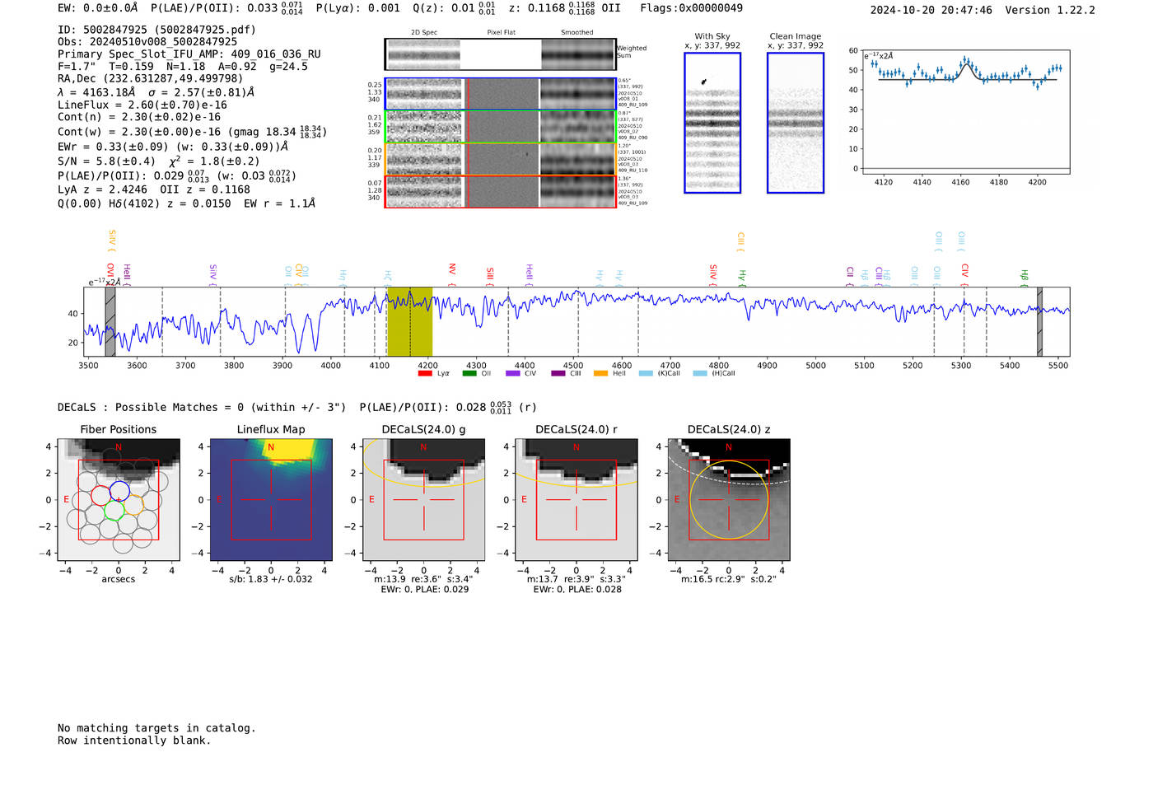Click the orange CIII label above spectrum
Viewport: 1153px width, 785px height.
[x=740, y=241]
